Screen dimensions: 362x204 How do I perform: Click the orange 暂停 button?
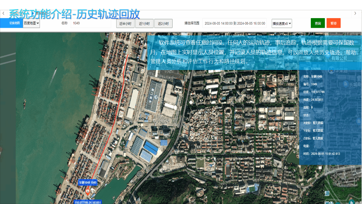tap(333, 23)
